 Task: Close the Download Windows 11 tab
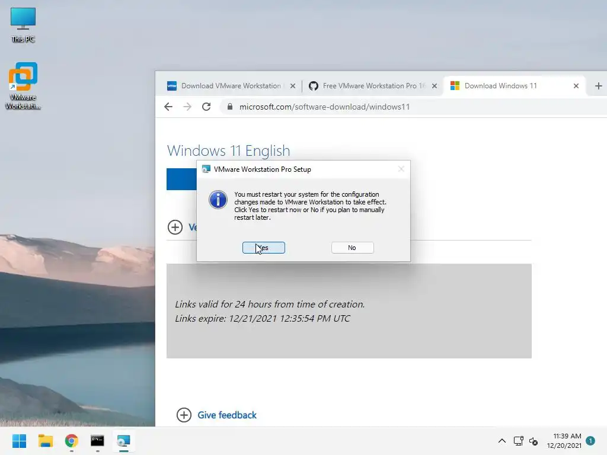[x=576, y=86]
